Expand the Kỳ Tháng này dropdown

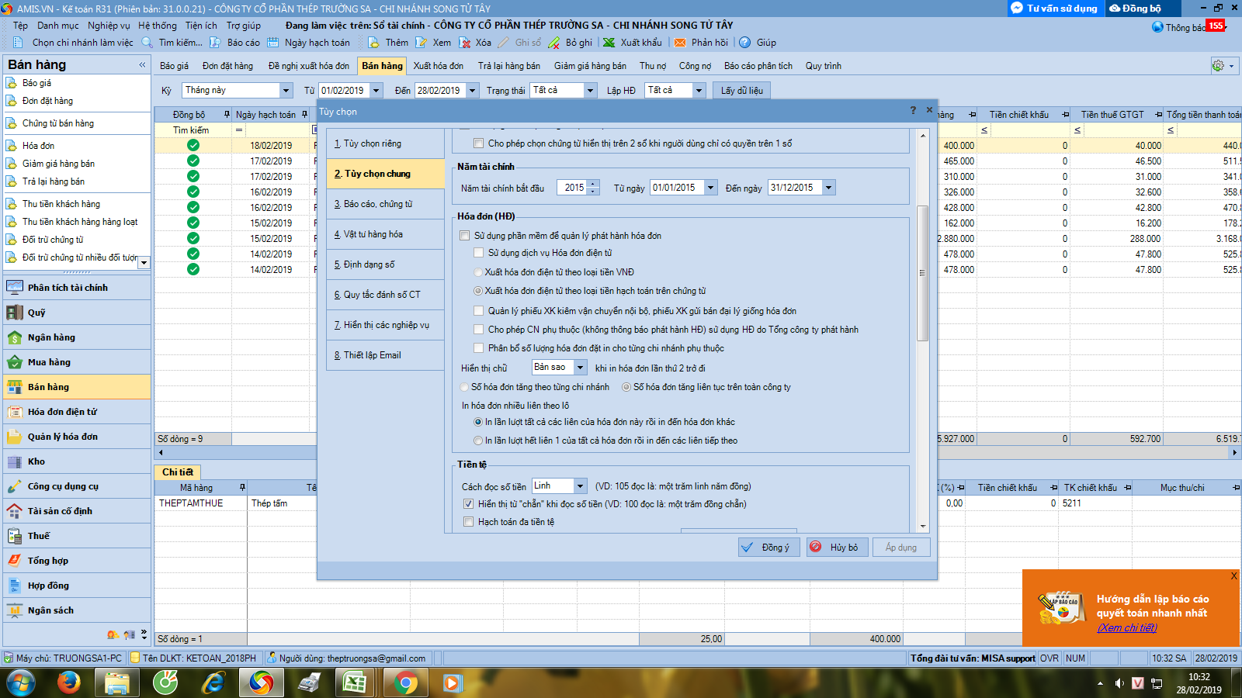coord(286,91)
